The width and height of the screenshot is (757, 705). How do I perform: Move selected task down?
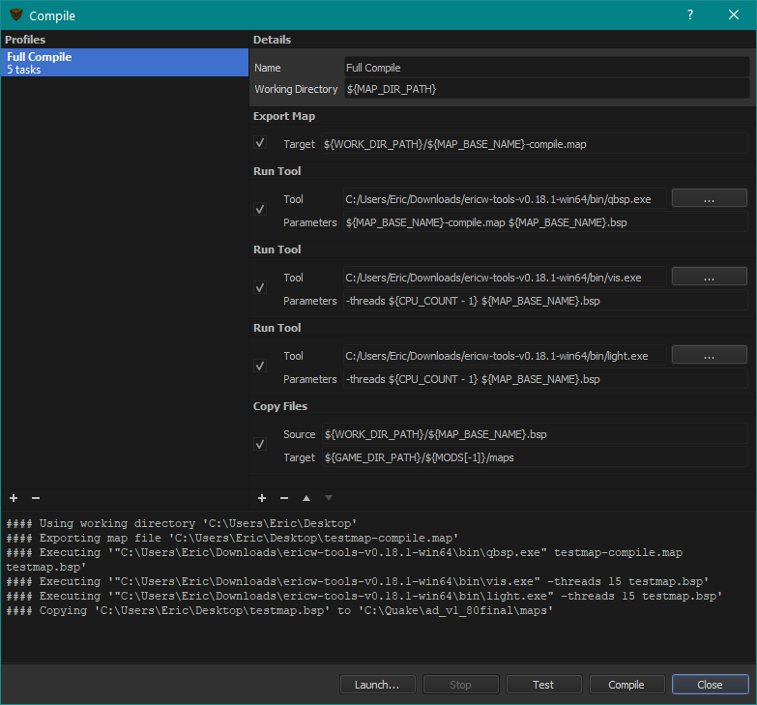pos(329,498)
